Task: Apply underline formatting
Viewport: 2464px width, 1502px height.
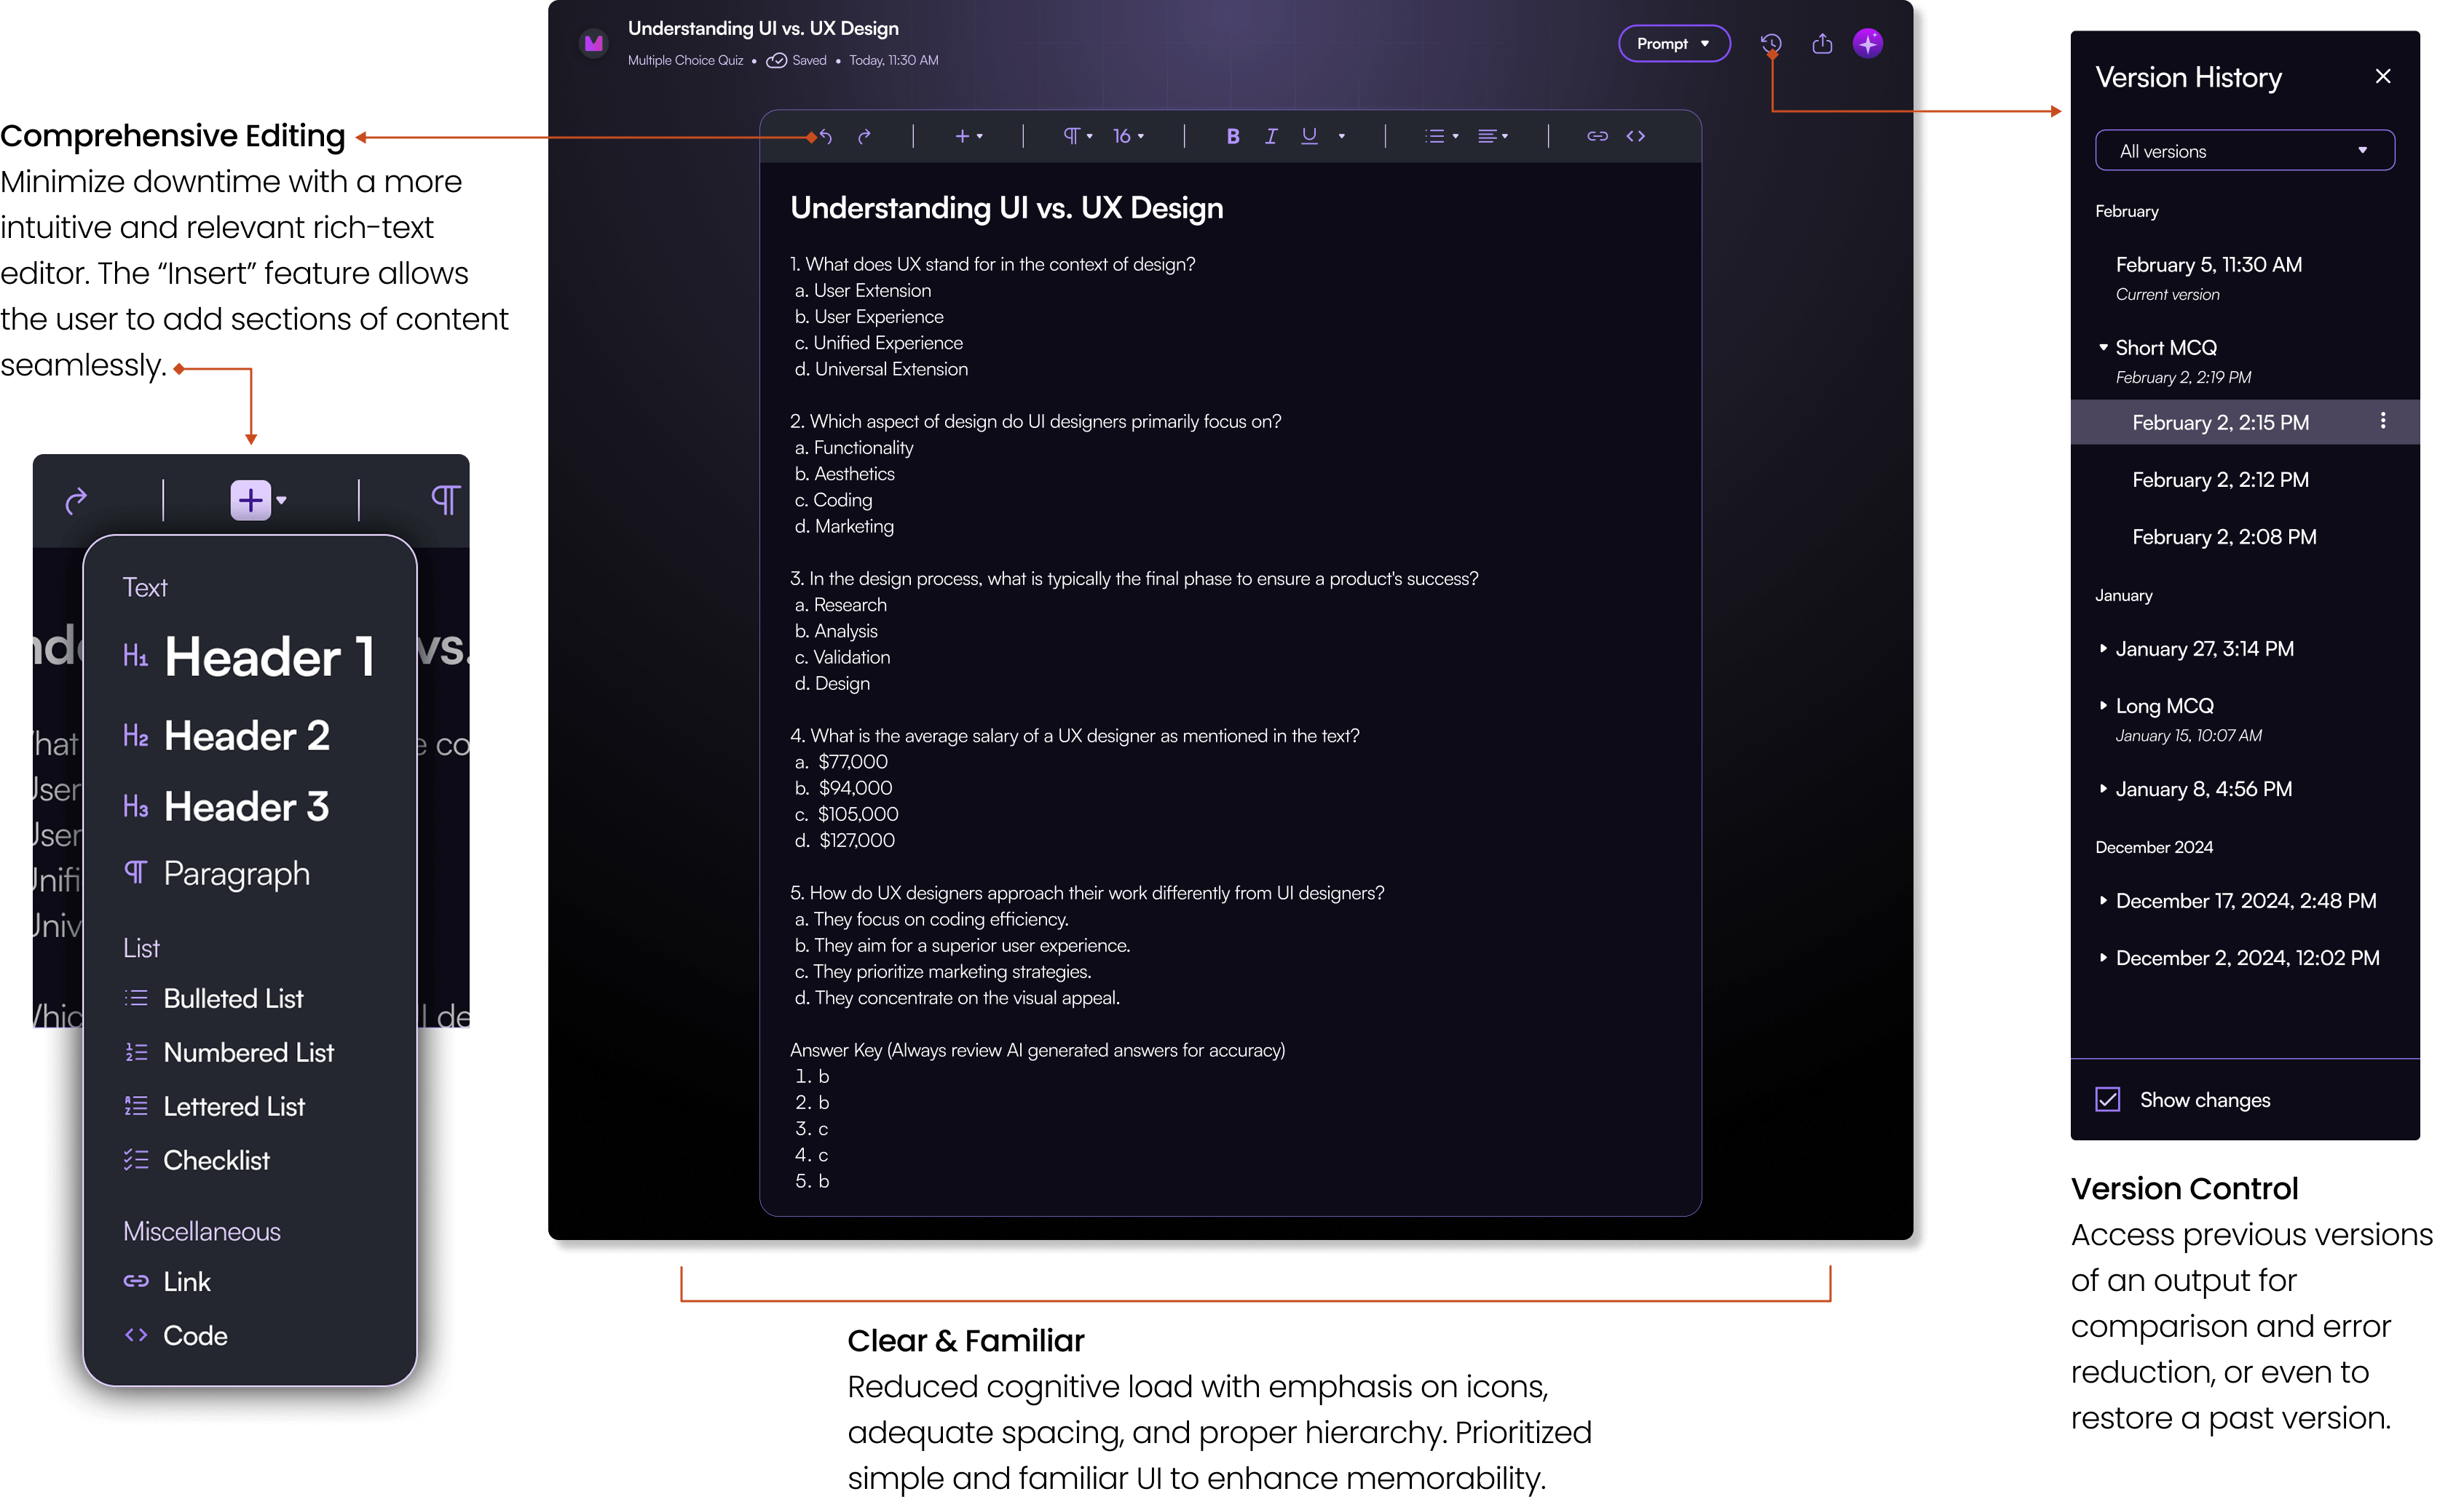Action: [1308, 136]
